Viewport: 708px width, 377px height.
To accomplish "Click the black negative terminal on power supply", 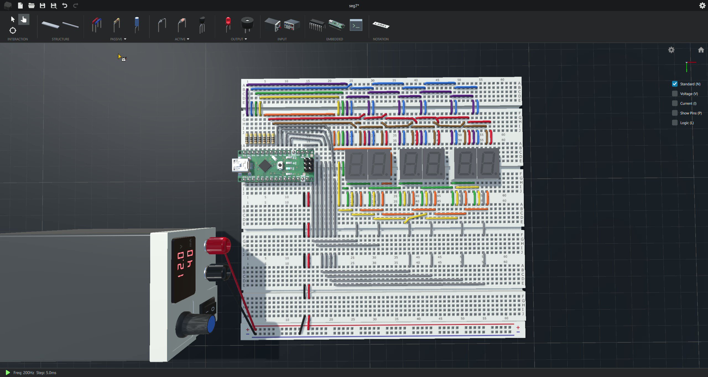I will [x=218, y=272].
